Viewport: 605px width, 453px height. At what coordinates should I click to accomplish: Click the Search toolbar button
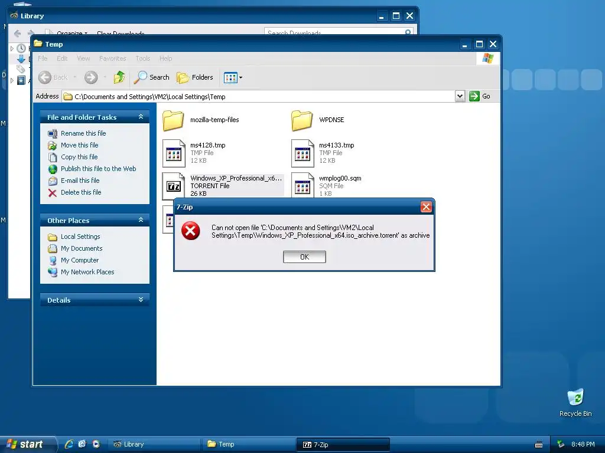(x=152, y=77)
